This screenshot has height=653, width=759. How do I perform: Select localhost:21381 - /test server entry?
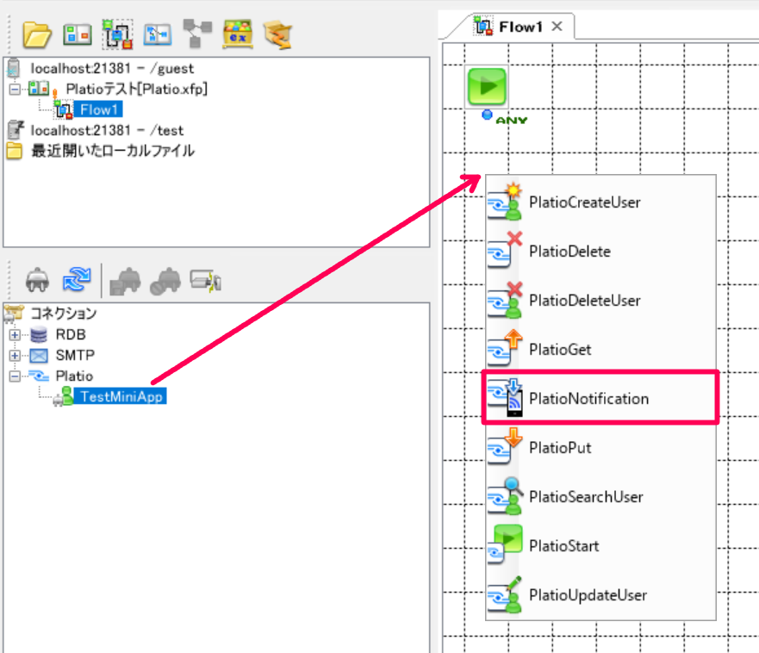[x=107, y=131]
